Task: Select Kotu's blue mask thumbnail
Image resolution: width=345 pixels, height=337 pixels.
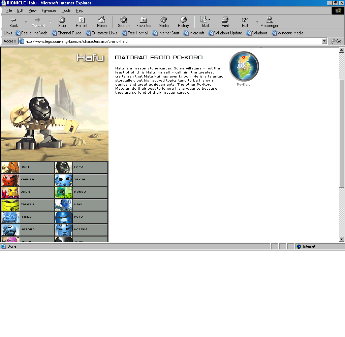Action: pyautogui.click(x=64, y=217)
